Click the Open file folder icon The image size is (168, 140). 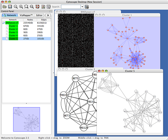4,6
